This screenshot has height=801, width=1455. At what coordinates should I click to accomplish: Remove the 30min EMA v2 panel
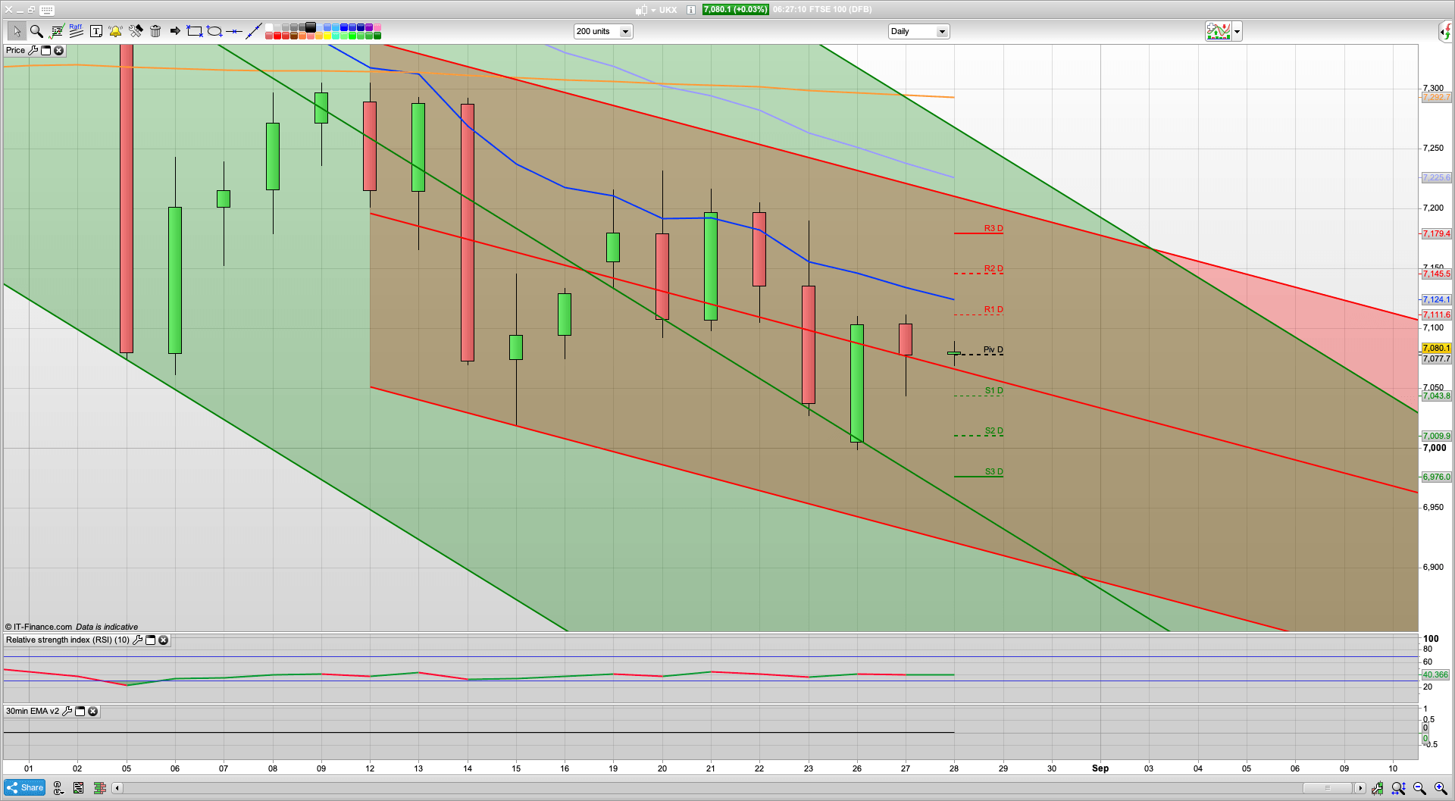coord(92,711)
